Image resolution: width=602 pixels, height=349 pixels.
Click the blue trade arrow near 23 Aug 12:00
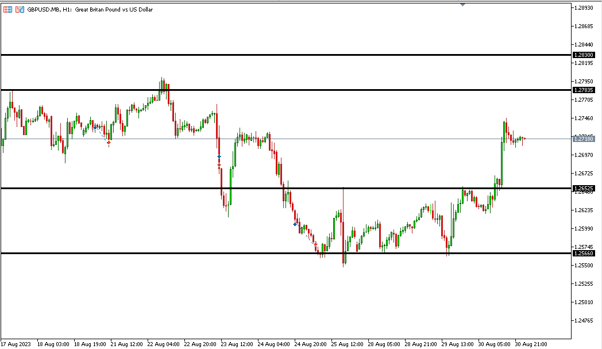pyautogui.click(x=219, y=156)
